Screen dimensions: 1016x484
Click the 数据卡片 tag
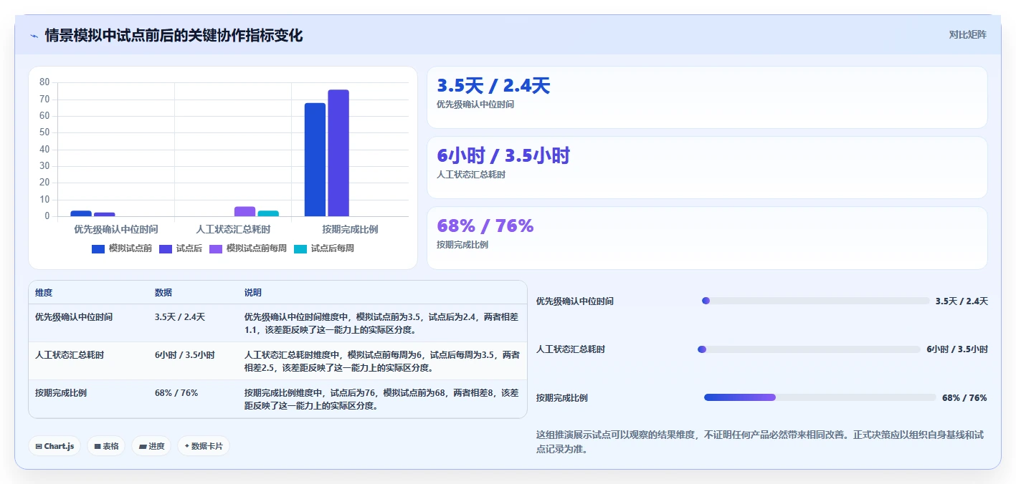204,446
